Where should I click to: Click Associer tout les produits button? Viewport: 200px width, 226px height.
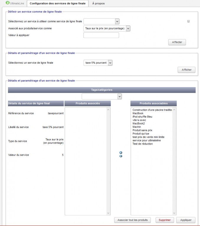[132, 220]
